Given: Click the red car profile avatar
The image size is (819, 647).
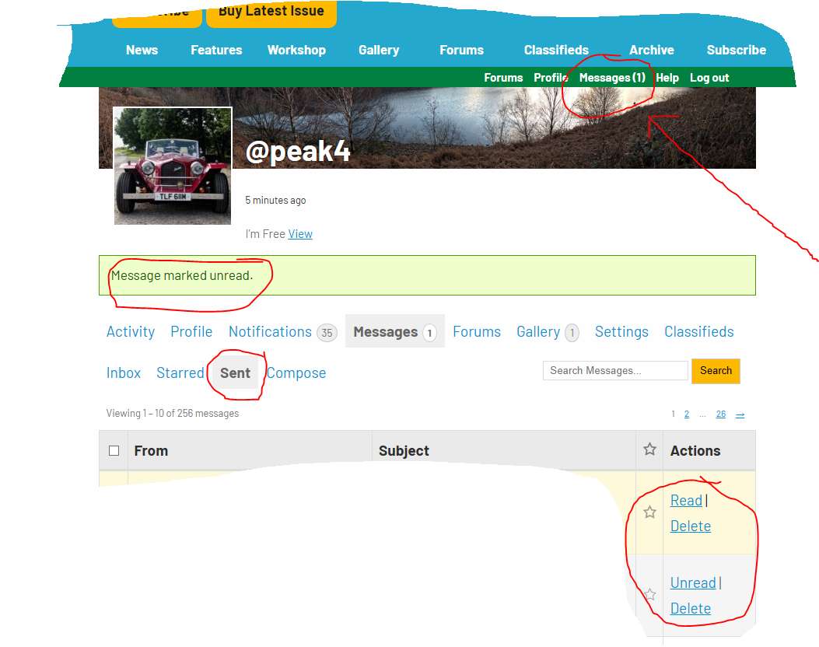Looking at the screenshot, I should click(173, 166).
